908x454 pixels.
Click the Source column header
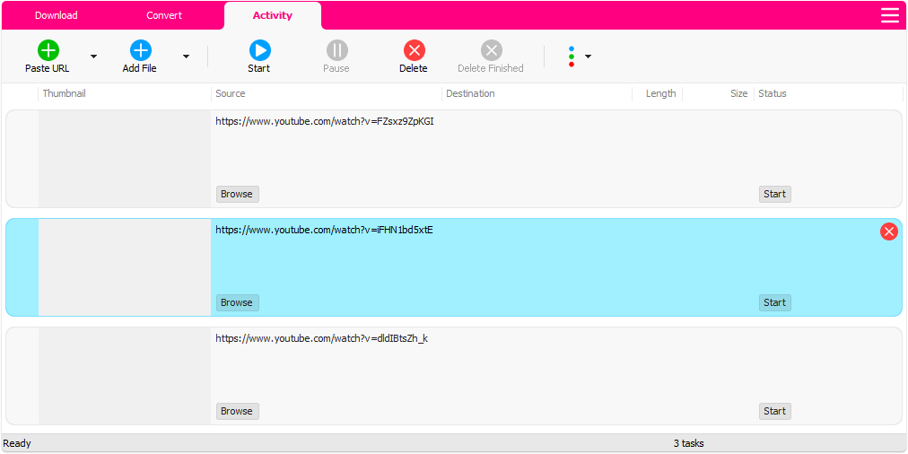coord(231,93)
